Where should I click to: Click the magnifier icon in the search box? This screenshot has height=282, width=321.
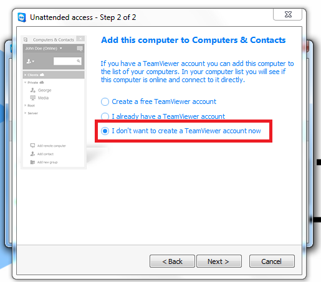coord(79,61)
